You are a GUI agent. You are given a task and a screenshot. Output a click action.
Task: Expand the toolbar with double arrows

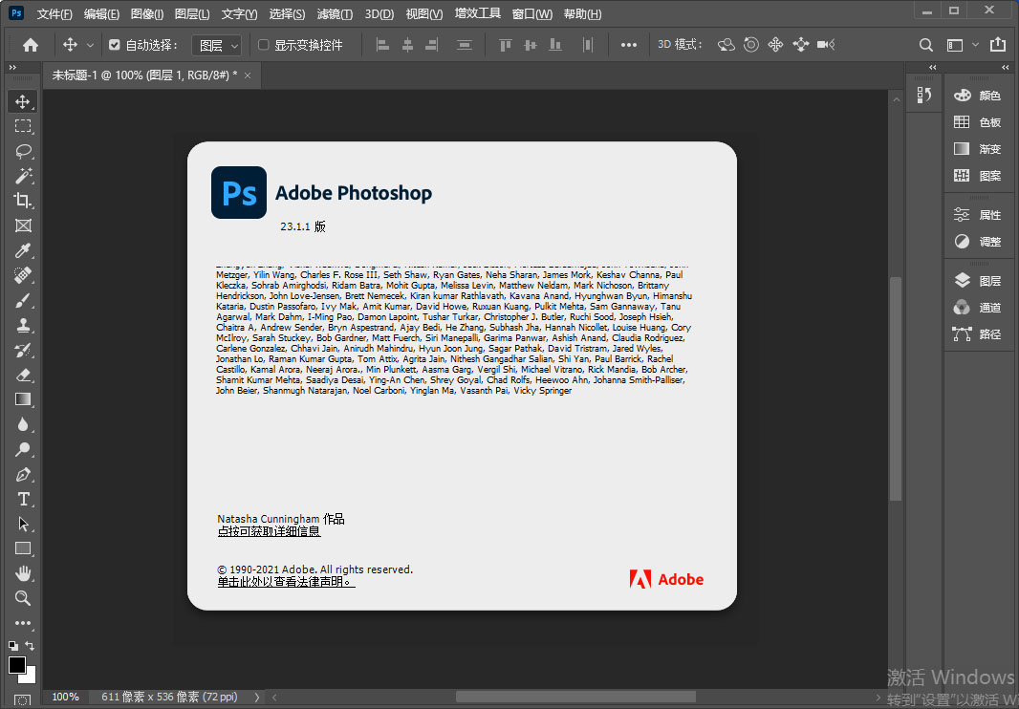11,67
